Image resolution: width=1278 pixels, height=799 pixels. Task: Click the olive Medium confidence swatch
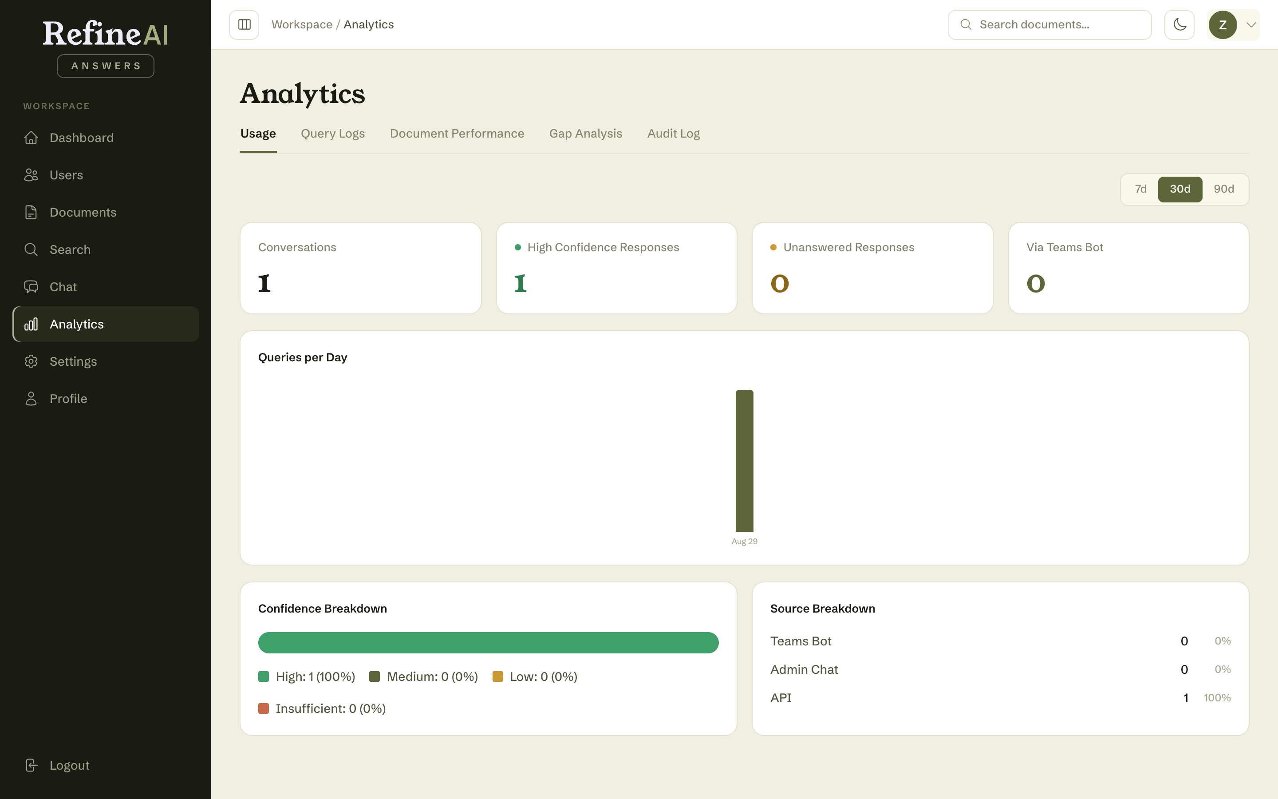pyautogui.click(x=375, y=676)
